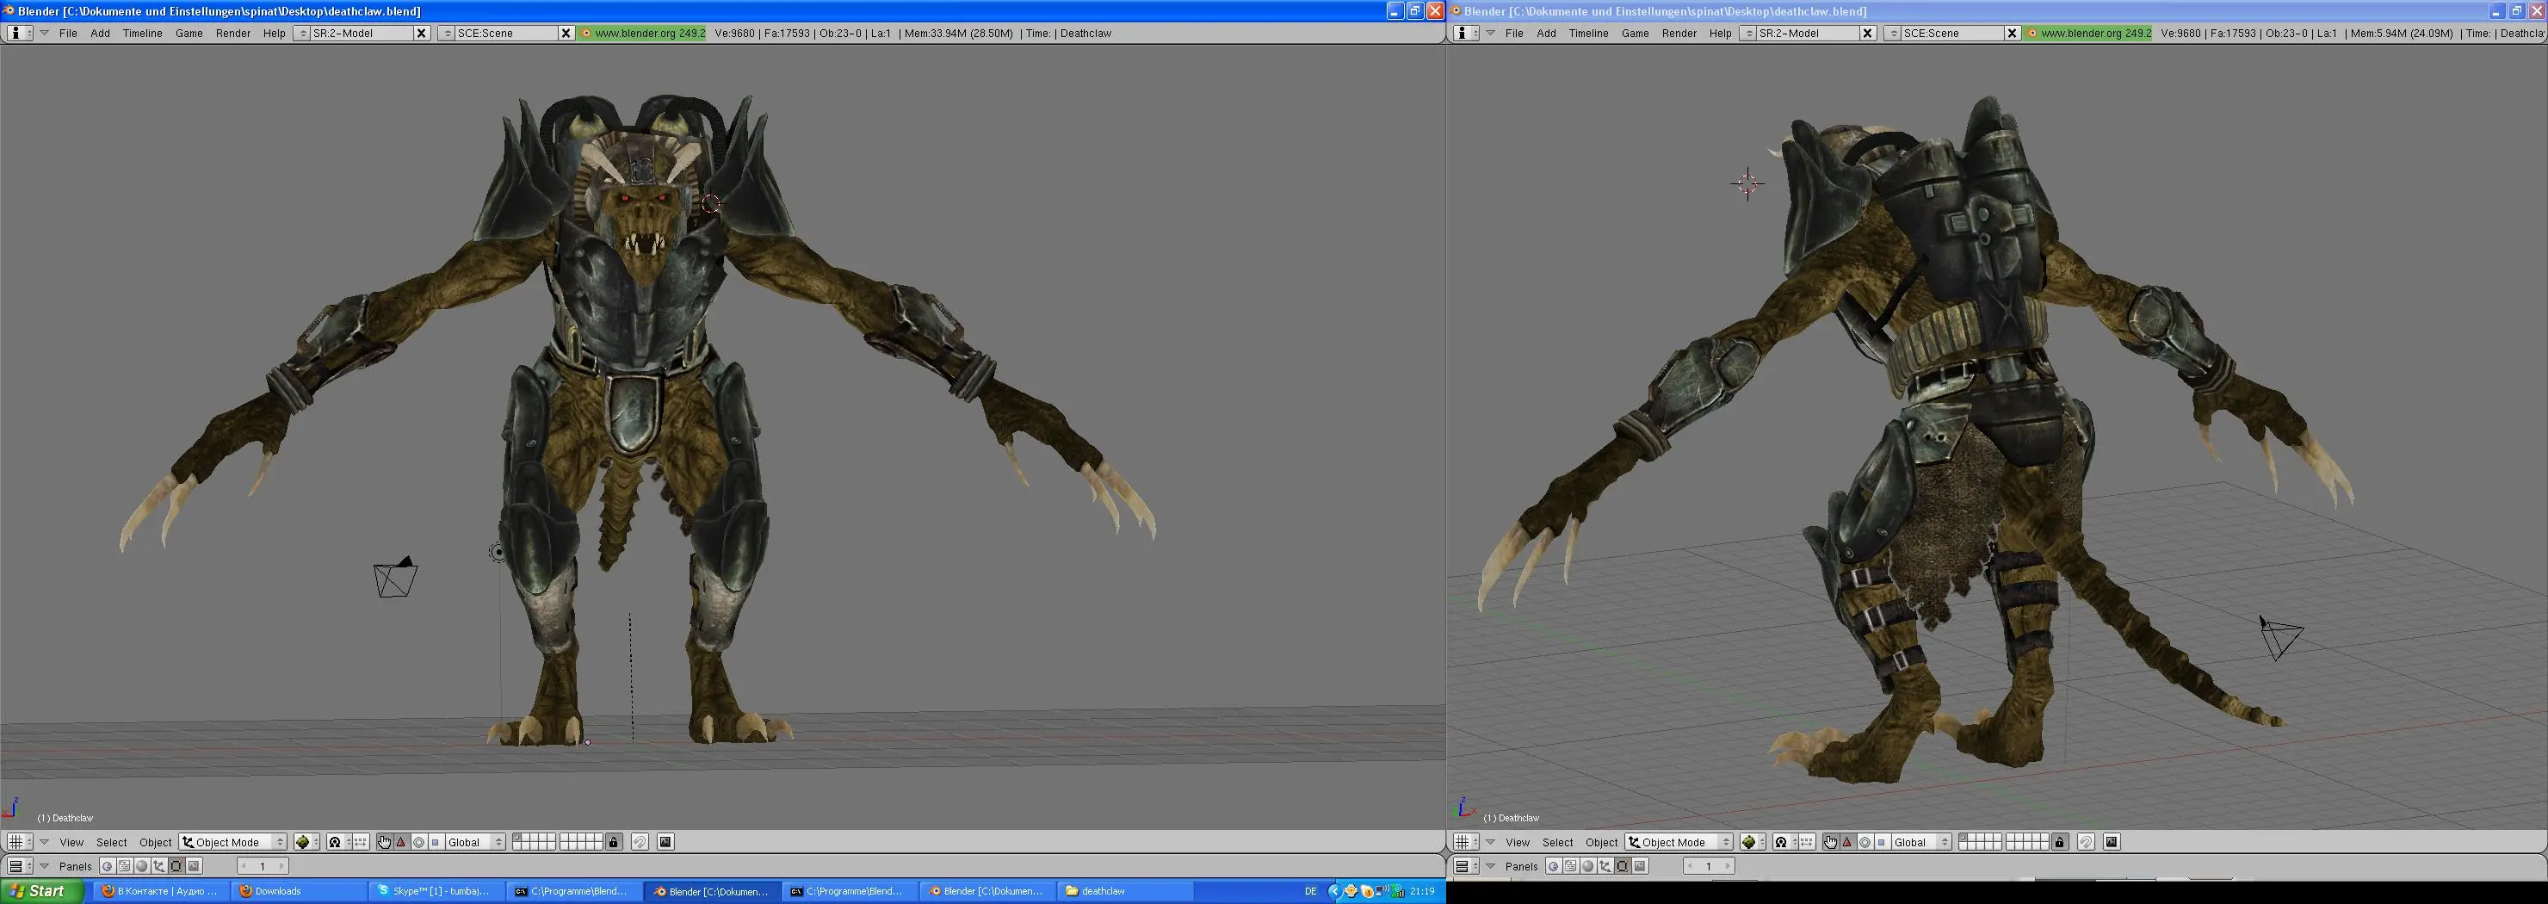Screen dimensions: 2548x904
Task: Open Help menu in left Blender window
Action: tap(274, 33)
